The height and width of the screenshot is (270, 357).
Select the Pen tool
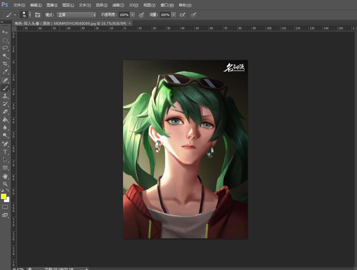tap(5, 144)
